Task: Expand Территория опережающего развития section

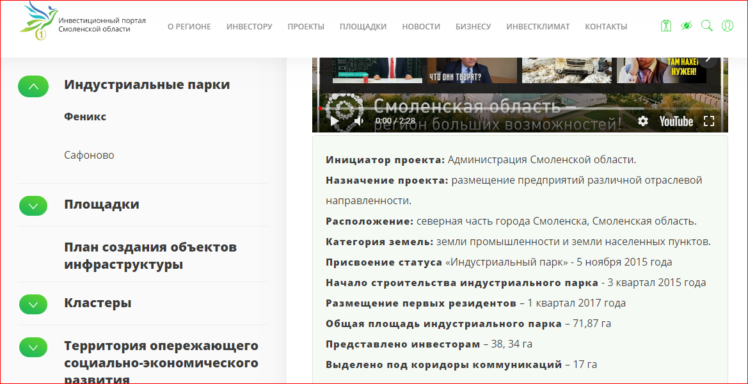Action: [x=33, y=348]
